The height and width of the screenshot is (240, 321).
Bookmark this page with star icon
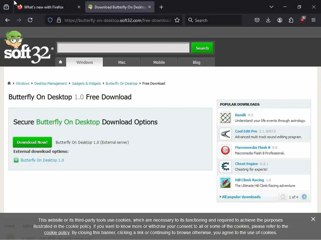(x=177, y=20)
